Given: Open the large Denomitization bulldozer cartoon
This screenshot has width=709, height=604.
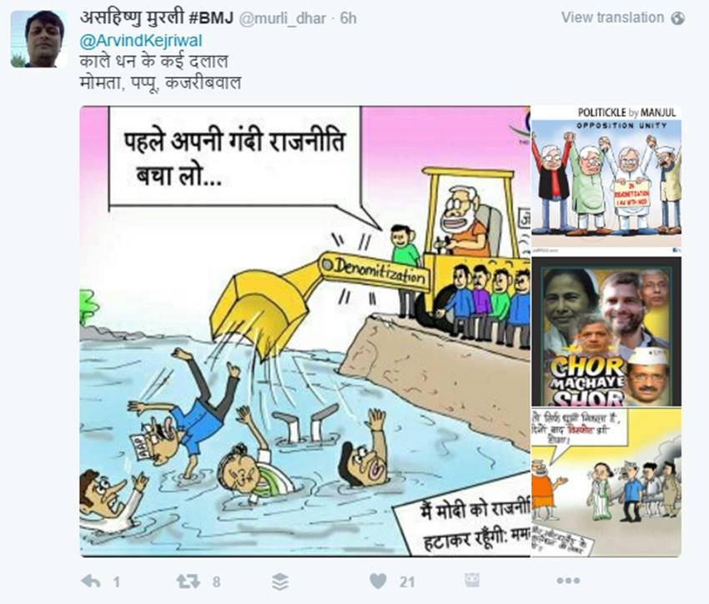Looking at the screenshot, I should (305, 331).
